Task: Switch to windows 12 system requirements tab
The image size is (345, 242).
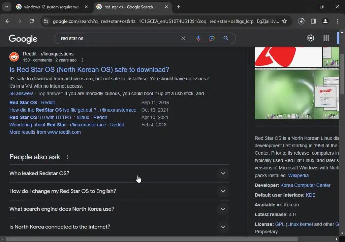Action: pyautogui.click(x=52, y=7)
